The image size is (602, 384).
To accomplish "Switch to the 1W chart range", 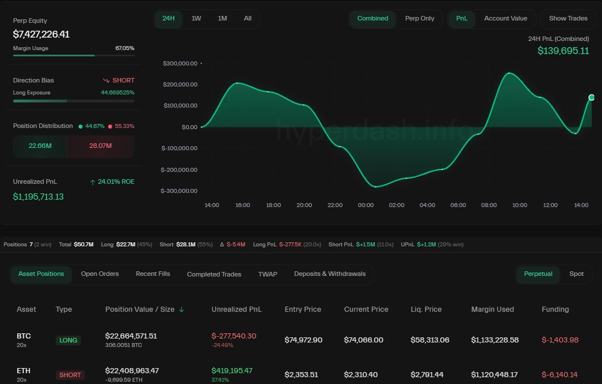I will 196,18.
